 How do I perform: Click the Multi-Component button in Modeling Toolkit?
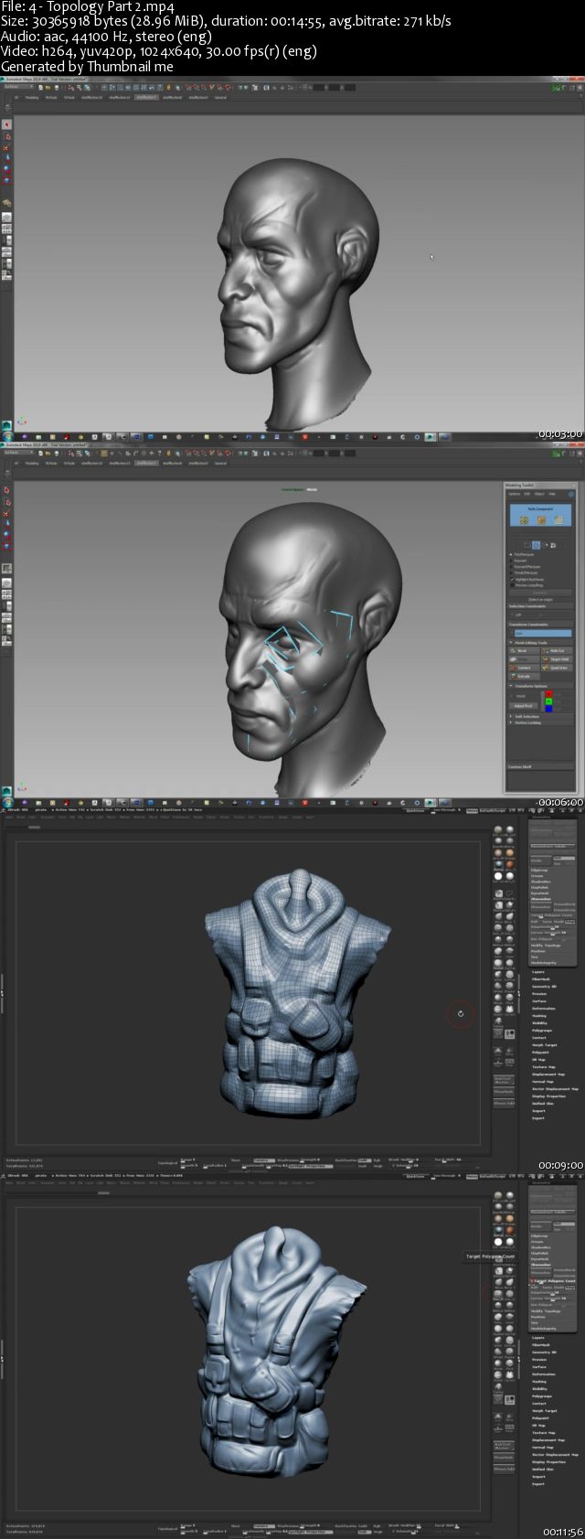[x=540, y=515]
